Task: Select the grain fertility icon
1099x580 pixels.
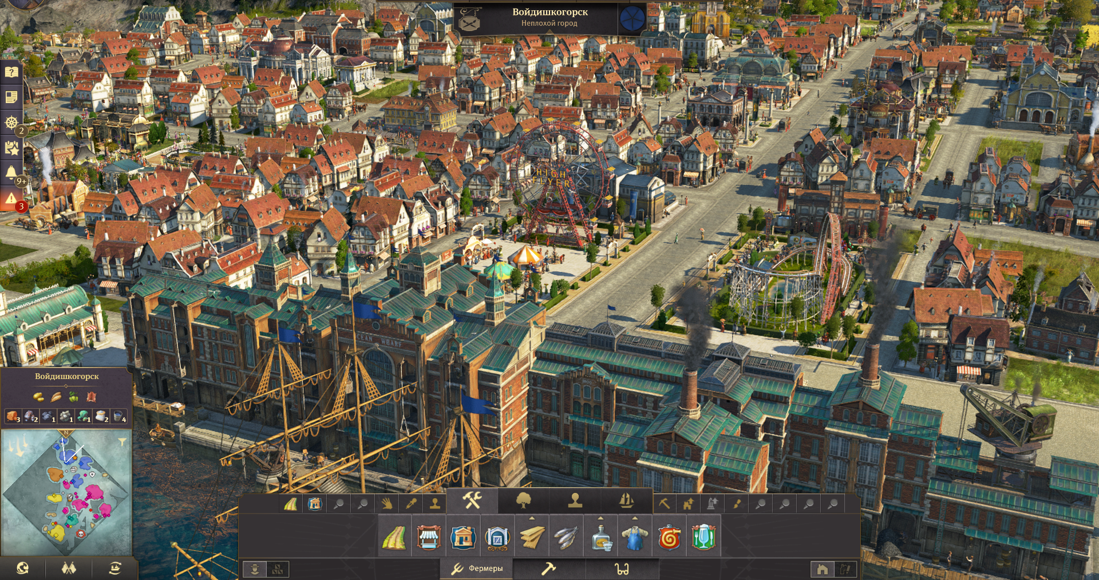Action: pos(56,396)
